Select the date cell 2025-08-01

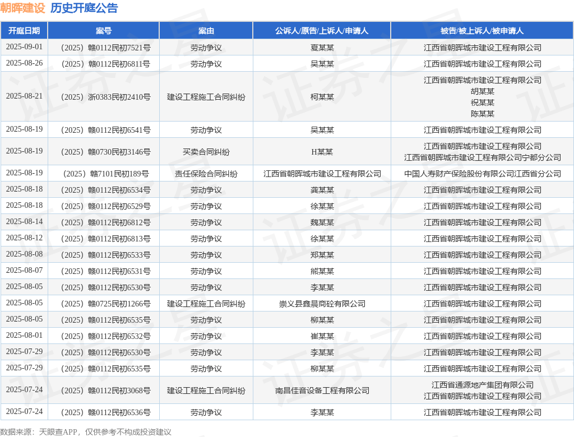pyautogui.click(x=24, y=336)
